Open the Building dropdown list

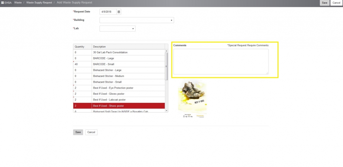(x=171, y=20)
